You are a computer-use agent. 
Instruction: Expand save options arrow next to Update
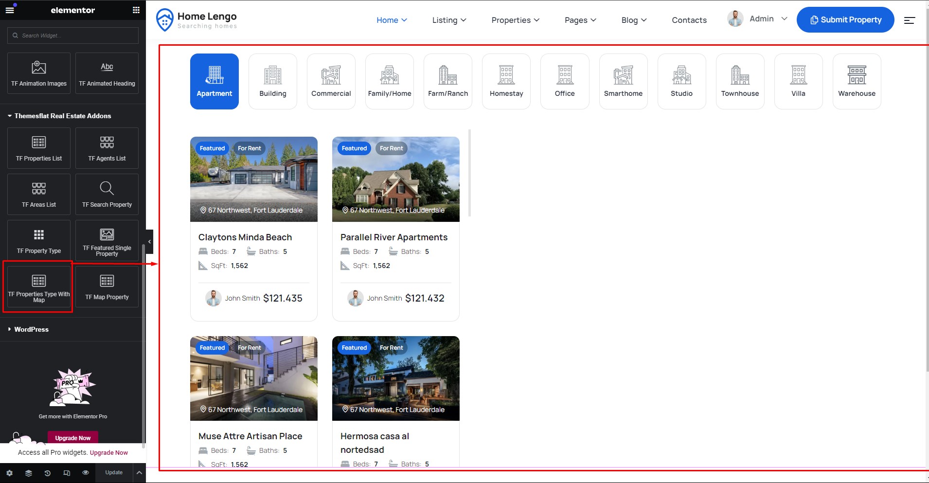pos(139,472)
